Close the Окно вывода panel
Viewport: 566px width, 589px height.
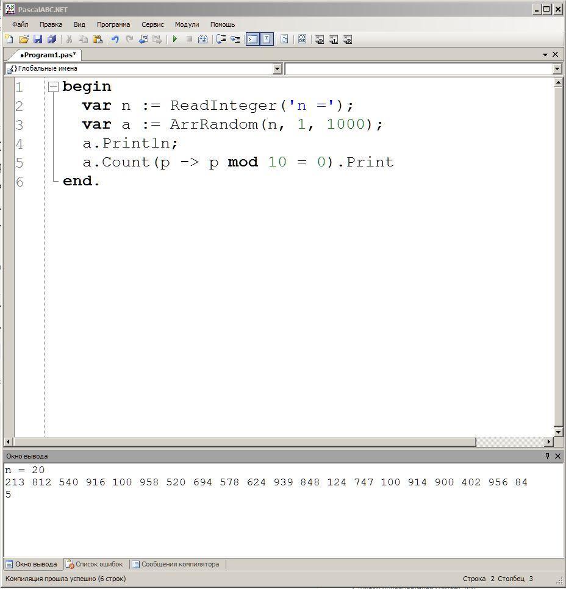[x=557, y=455]
